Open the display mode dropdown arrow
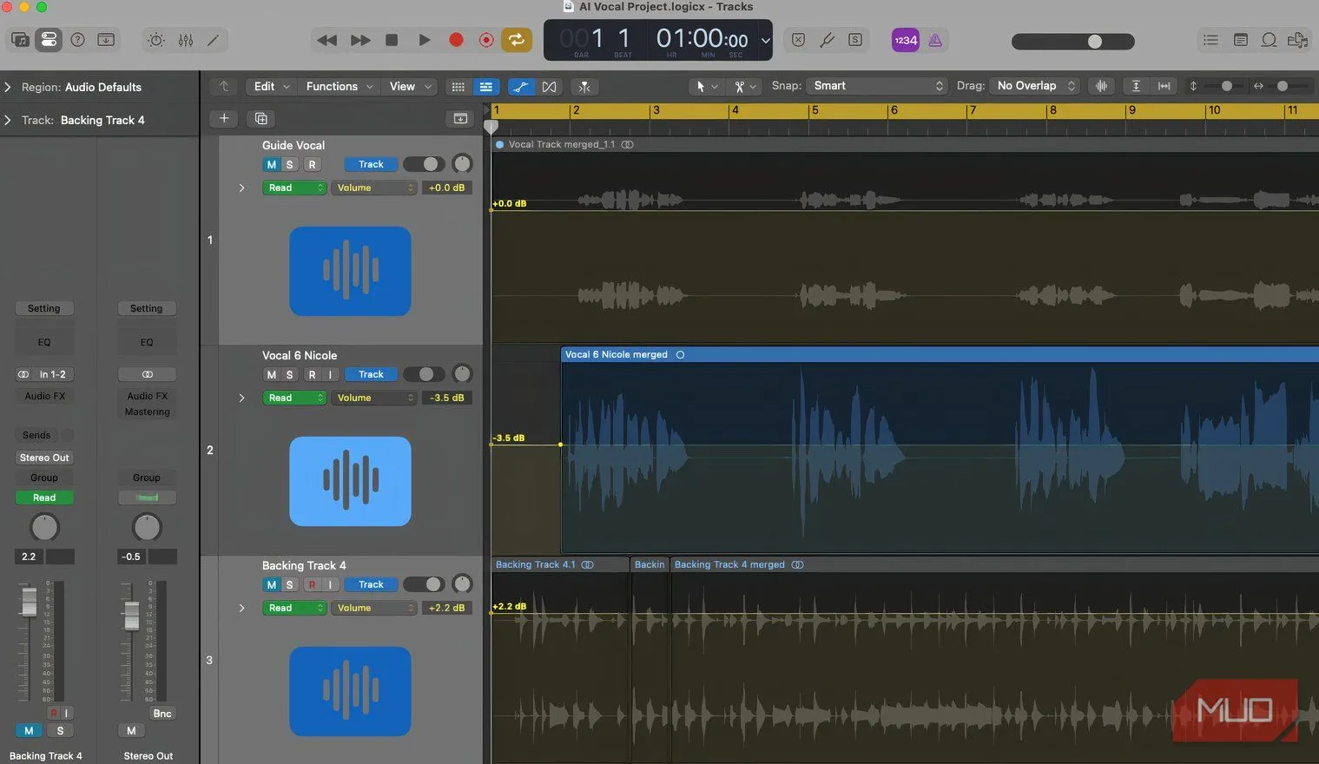1319x764 pixels. [765, 40]
